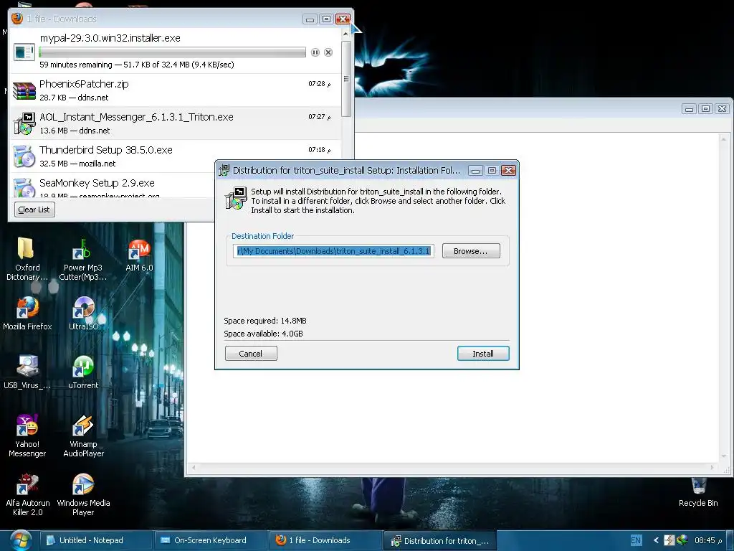Select AOL_Instant_Messenger Triton installer icon

coord(24,123)
